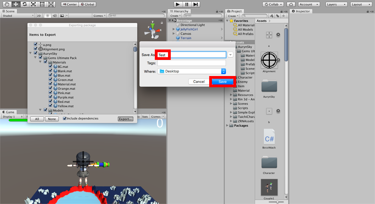Collapse Models folder in export list
The width and height of the screenshot is (375, 204).
(x=40, y=110)
